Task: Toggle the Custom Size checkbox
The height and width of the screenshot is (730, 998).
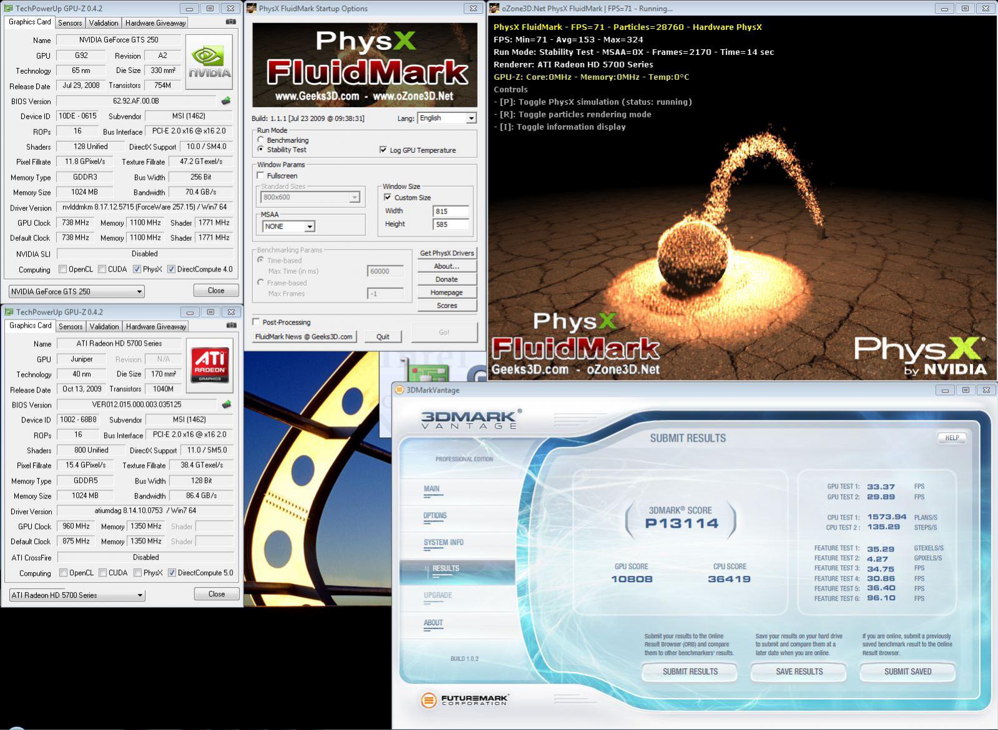Action: [387, 197]
